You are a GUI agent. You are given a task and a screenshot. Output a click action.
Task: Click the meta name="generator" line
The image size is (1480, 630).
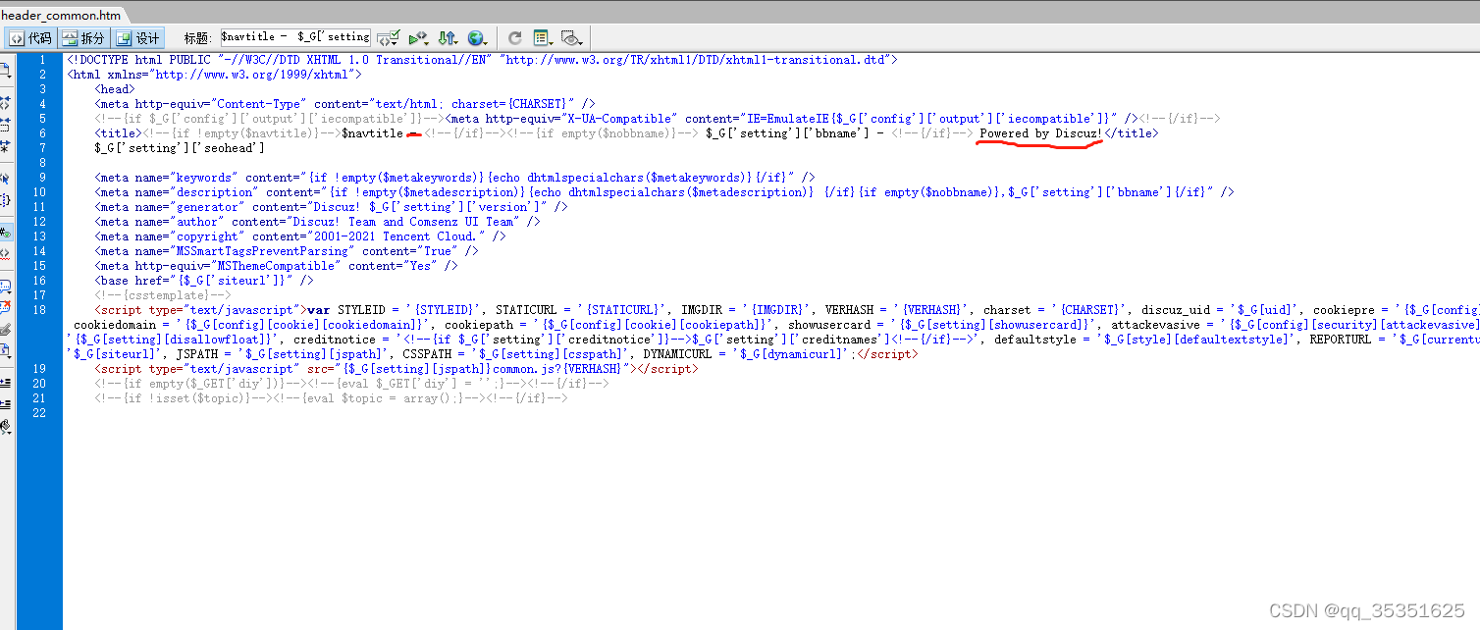click(332, 207)
